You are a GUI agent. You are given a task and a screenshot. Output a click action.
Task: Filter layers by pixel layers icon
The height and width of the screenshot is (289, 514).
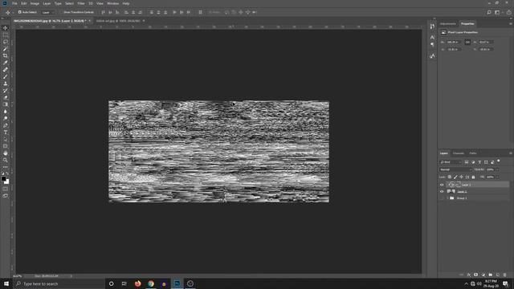coord(467,162)
